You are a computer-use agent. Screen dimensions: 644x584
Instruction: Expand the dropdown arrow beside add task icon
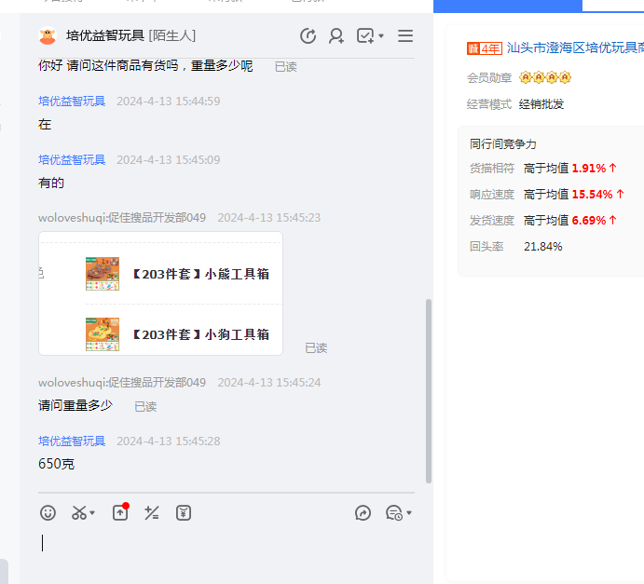click(381, 37)
